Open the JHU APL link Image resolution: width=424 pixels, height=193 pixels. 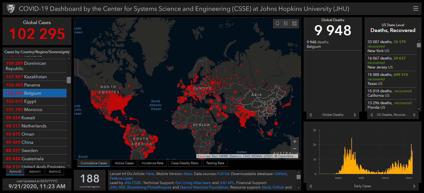point(227,183)
